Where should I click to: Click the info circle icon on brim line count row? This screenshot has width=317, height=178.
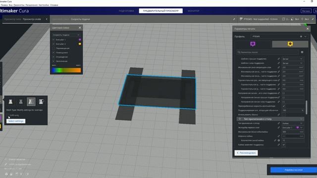coord(279,140)
